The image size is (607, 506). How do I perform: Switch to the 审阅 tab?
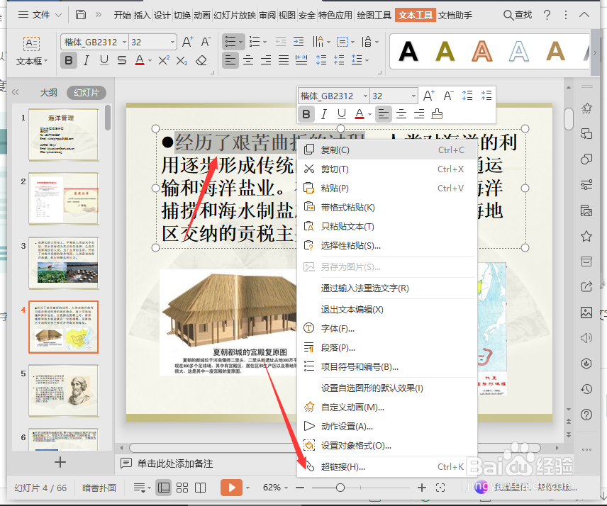pos(267,15)
